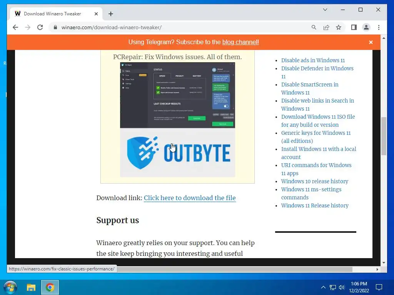Click the Chrome taskbar icon
The width and height of the screenshot is (394, 295).
(x=50, y=287)
